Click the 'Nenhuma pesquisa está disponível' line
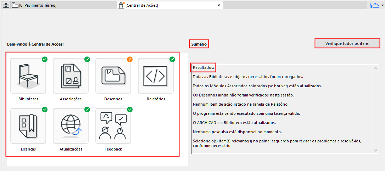 [237, 132]
